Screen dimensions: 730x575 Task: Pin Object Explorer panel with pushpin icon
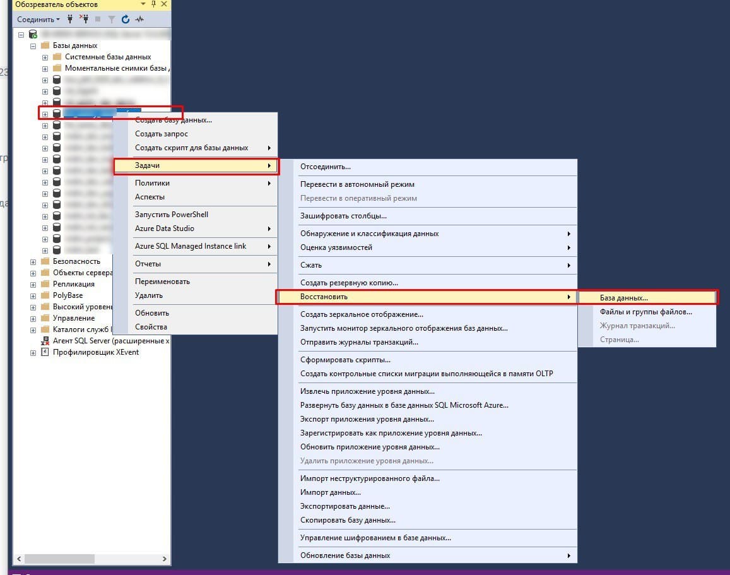pos(153,4)
